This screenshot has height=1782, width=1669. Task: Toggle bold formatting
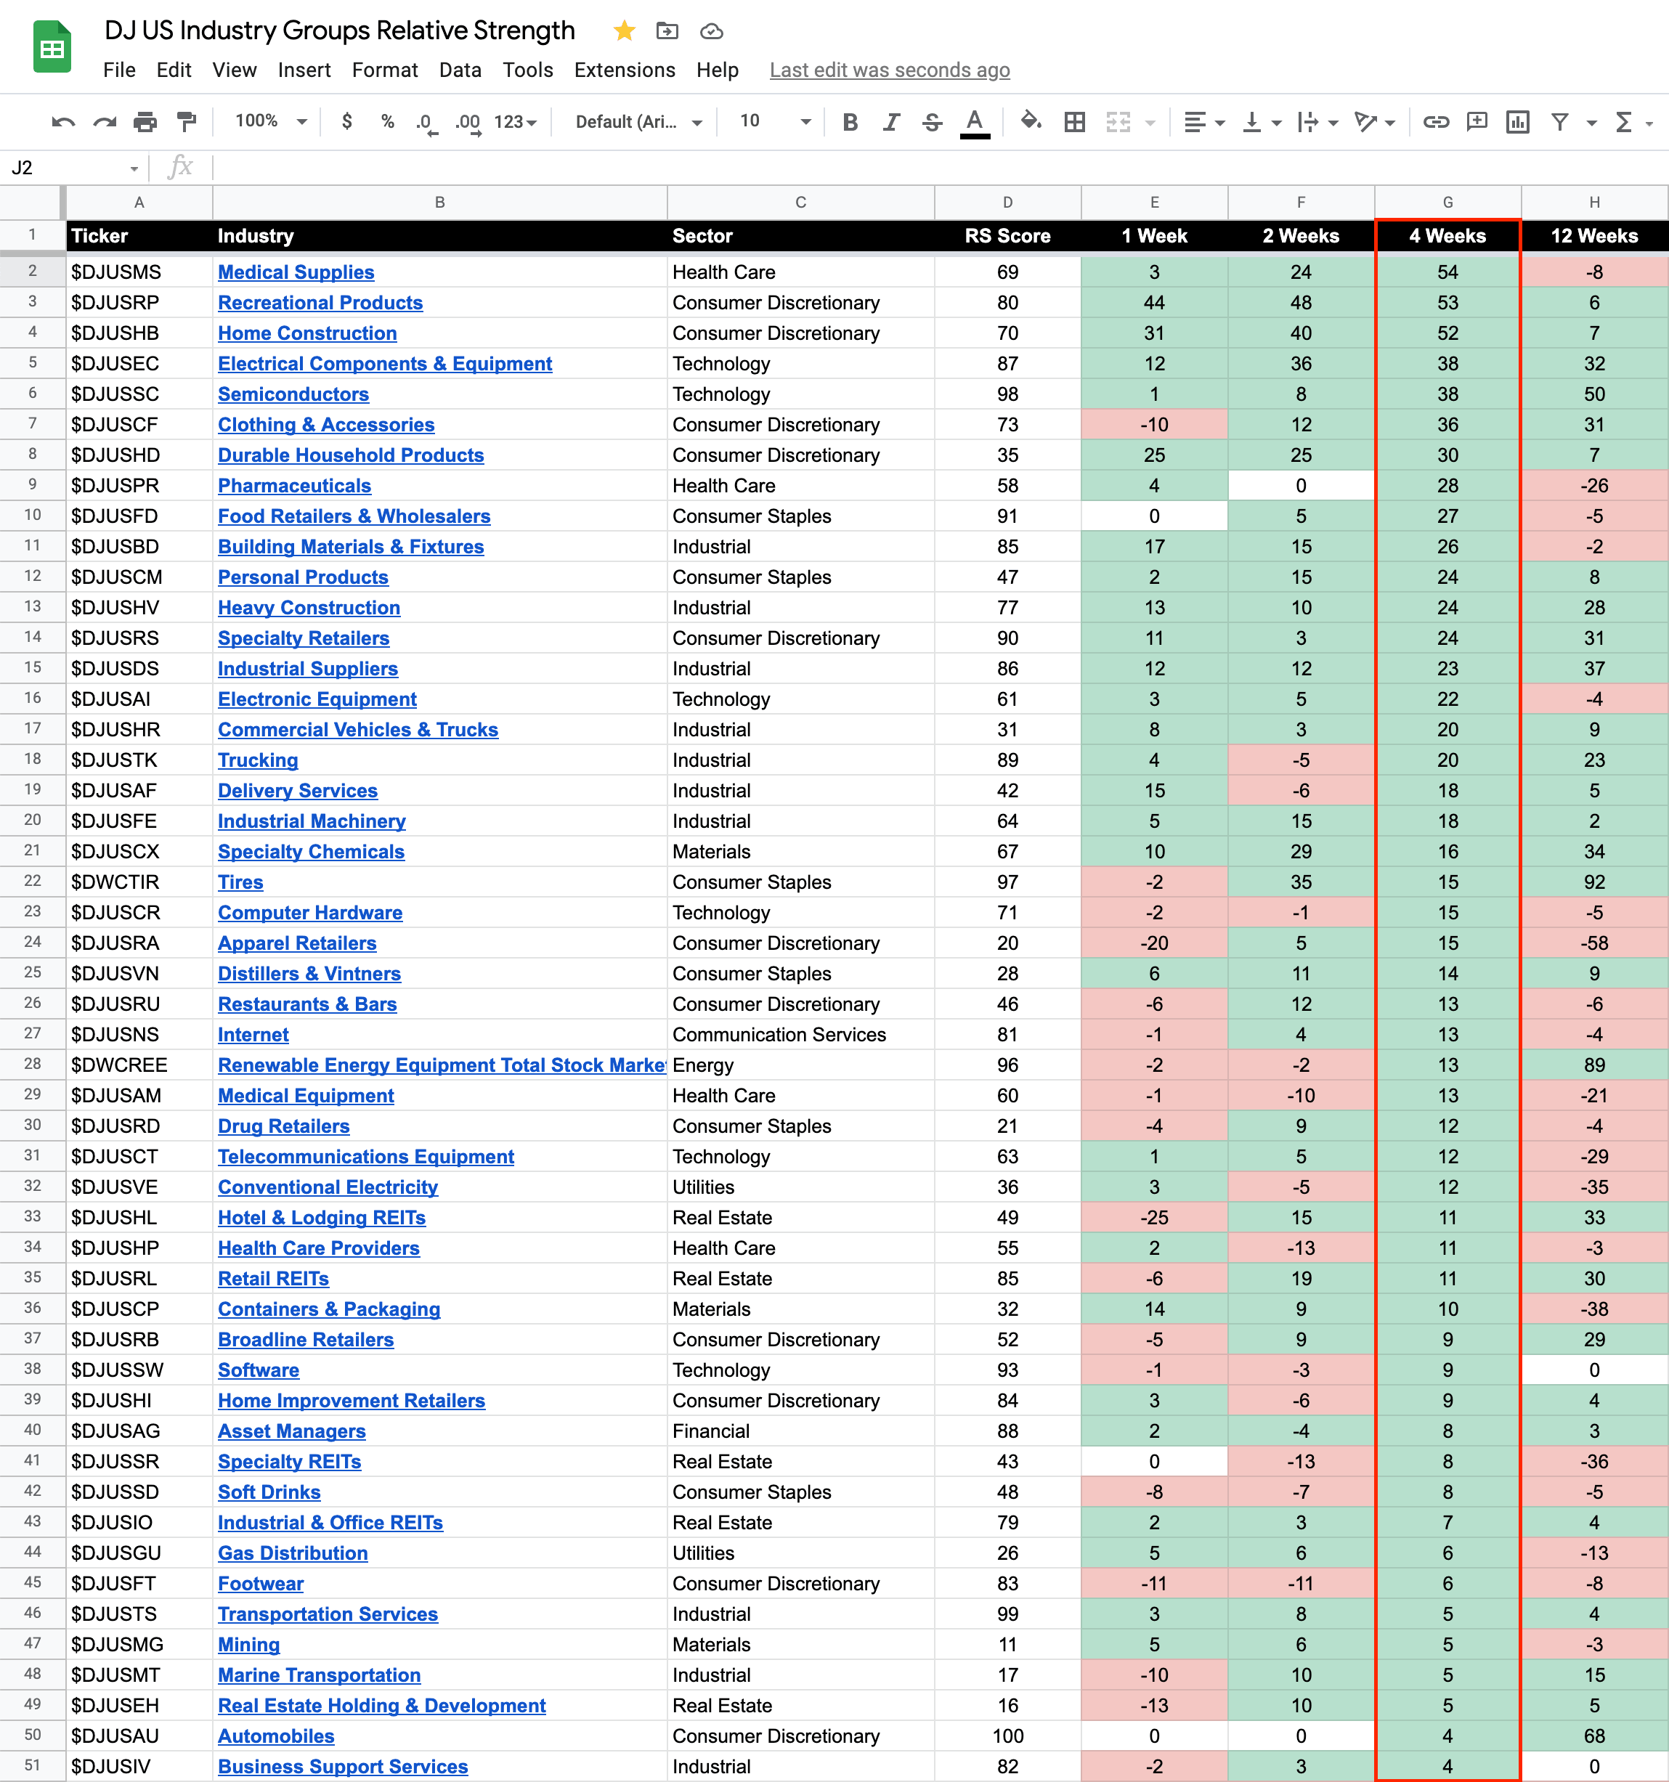coord(850,122)
